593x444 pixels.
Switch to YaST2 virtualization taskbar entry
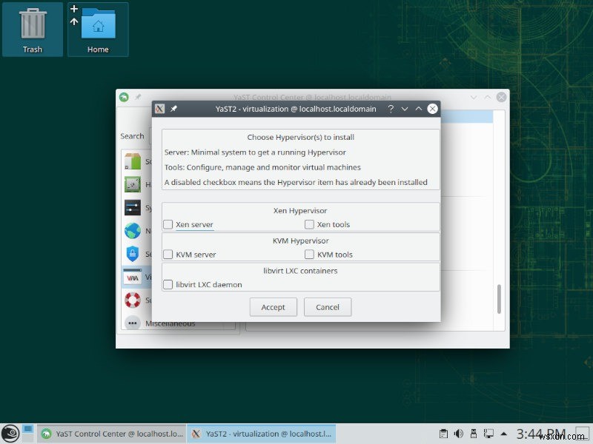(262, 434)
